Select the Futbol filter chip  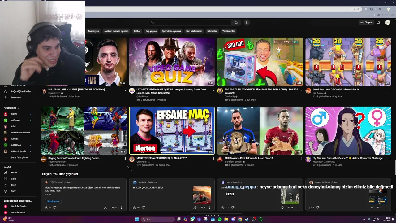tap(137, 31)
